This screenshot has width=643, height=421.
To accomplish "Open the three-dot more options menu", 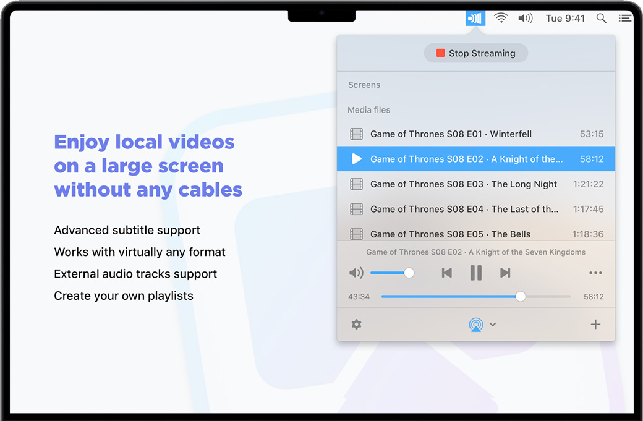I will pyautogui.click(x=595, y=273).
